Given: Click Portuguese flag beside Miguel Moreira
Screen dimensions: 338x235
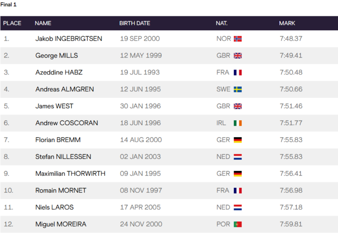Looking at the screenshot, I should (238, 225).
